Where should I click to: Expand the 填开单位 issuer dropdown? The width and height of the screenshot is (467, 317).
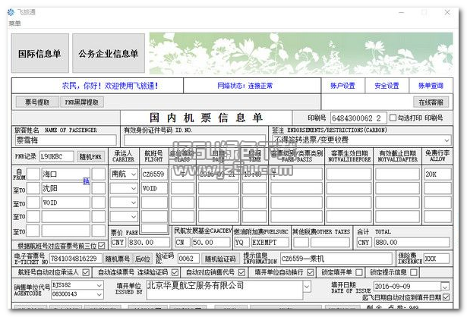tap(307, 287)
